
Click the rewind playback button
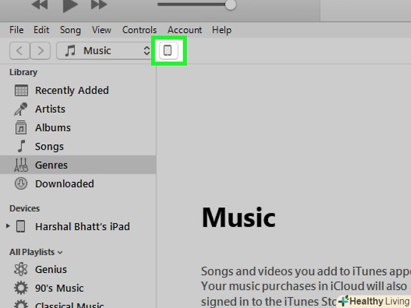pyautogui.click(x=40, y=5)
